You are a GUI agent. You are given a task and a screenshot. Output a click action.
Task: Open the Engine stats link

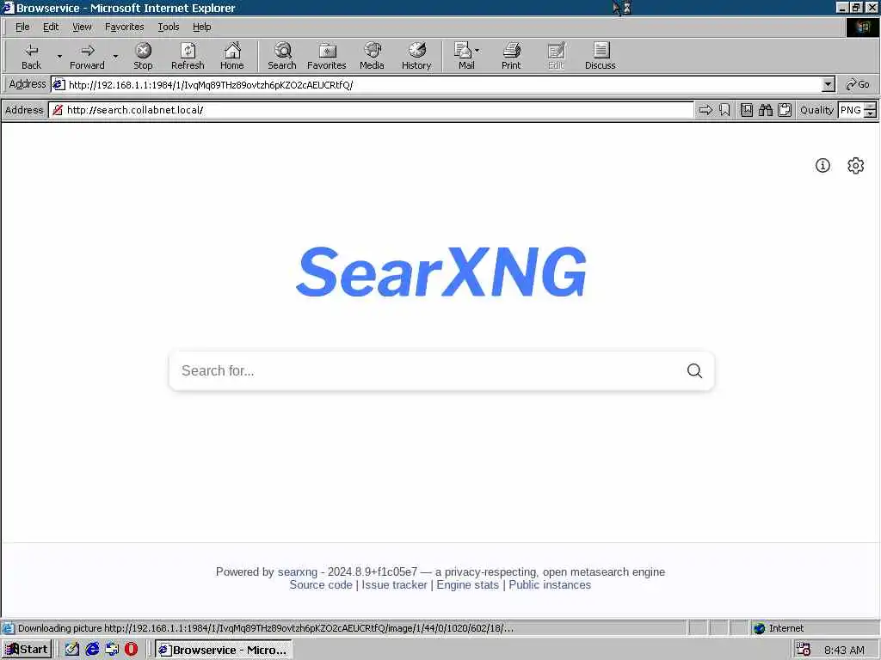(x=467, y=584)
